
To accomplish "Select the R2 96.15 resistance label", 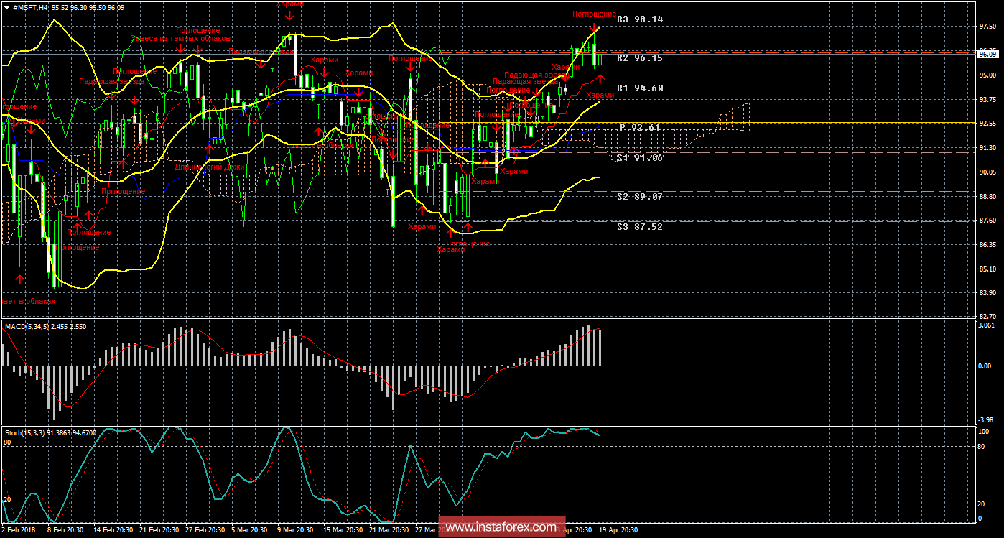I will (x=639, y=58).
